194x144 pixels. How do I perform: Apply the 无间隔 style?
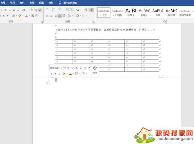[117, 12]
